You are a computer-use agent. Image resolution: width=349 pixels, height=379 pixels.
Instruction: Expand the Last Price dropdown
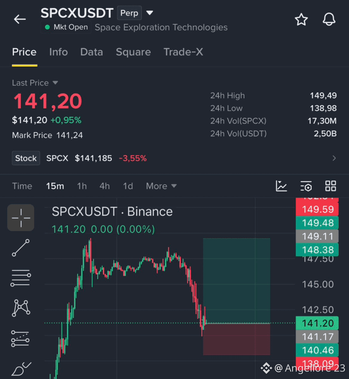point(35,83)
